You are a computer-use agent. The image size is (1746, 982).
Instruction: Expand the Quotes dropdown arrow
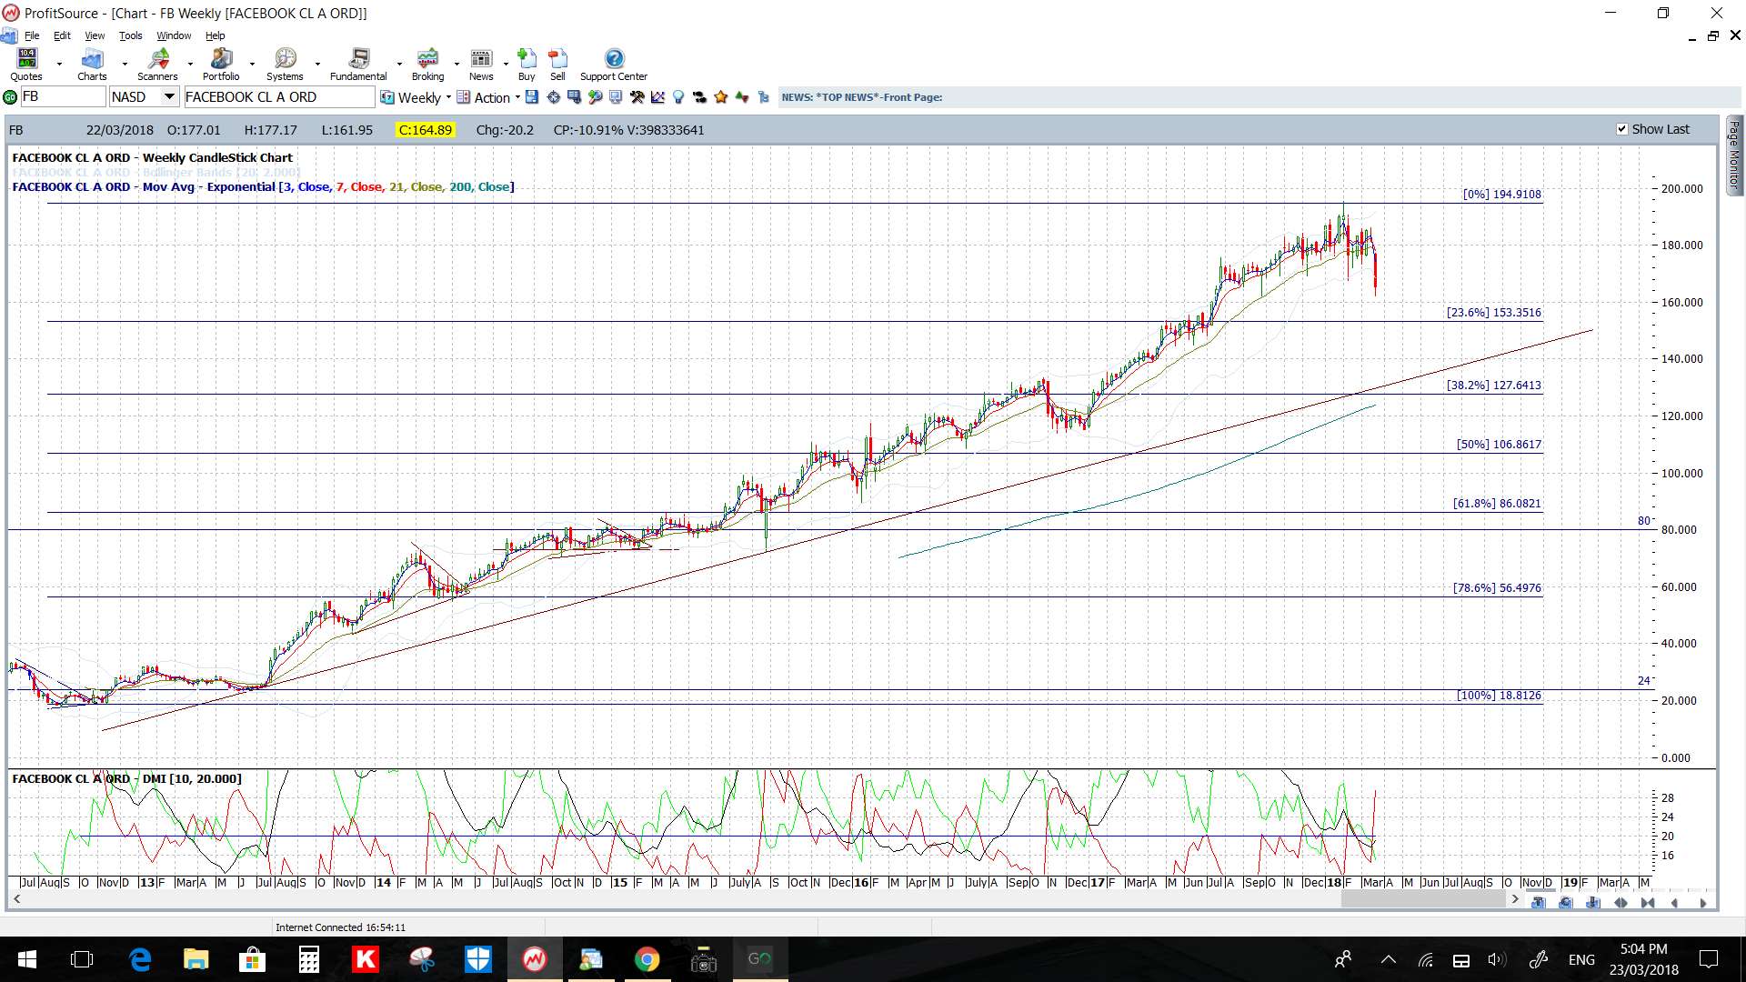(x=59, y=65)
